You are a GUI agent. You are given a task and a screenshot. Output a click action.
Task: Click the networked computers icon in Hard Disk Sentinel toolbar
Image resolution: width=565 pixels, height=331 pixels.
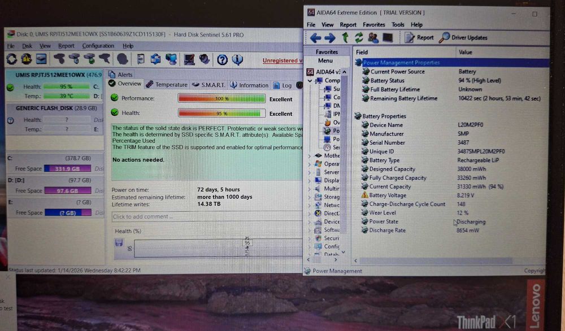coord(171,59)
